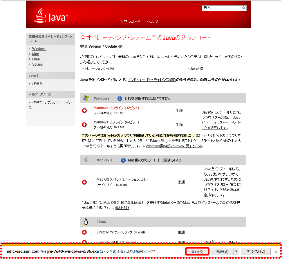
Task: Focus the 検索 search field
Action: 222,8
